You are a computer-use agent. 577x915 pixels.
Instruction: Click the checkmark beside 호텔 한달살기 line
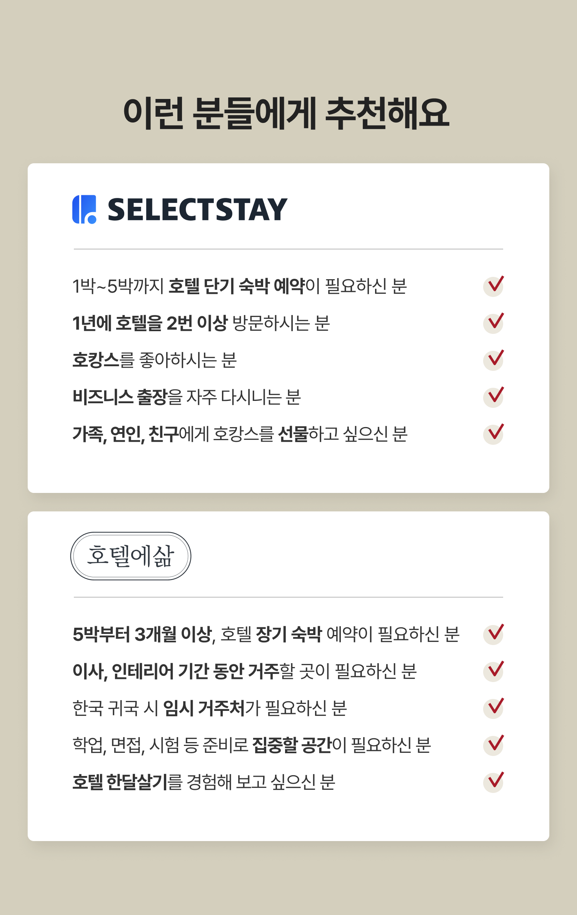click(494, 782)
